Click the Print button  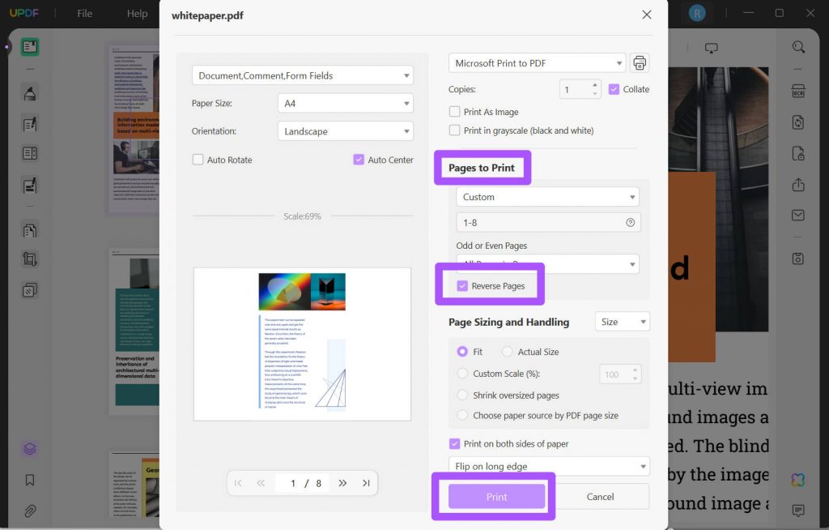click(496, 497)
